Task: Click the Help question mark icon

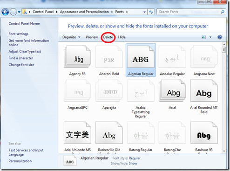Action: [x=220, y=37]
